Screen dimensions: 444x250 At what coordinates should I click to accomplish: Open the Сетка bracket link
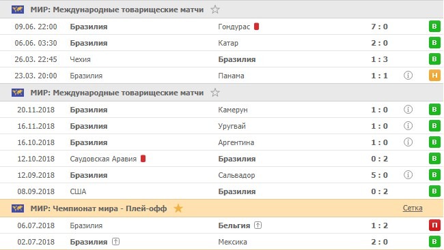[x=413, y=208]
